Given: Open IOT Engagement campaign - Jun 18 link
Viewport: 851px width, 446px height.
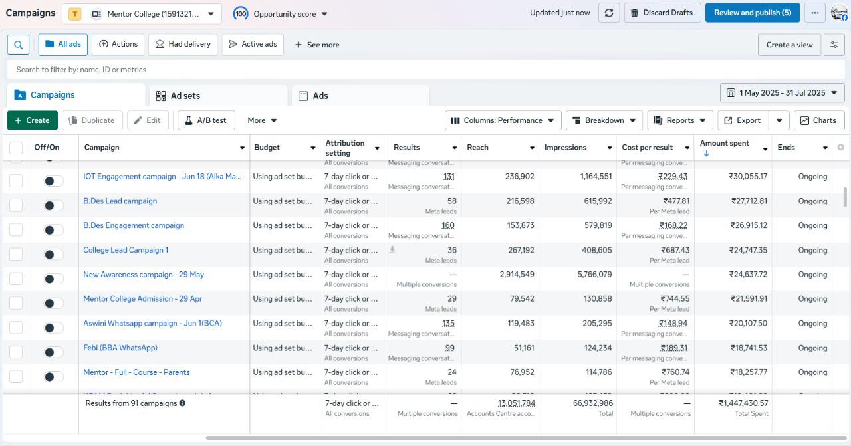Looking at the screenshot, I should (162, 177).
